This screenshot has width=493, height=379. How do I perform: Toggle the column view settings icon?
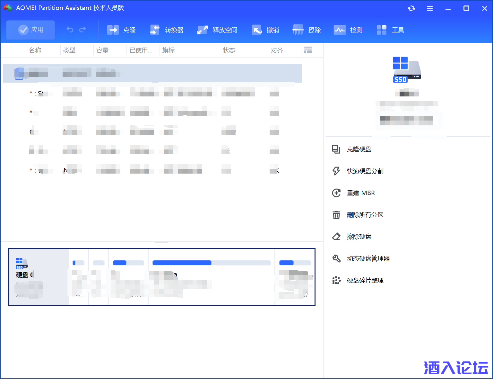tap(308, 50)
